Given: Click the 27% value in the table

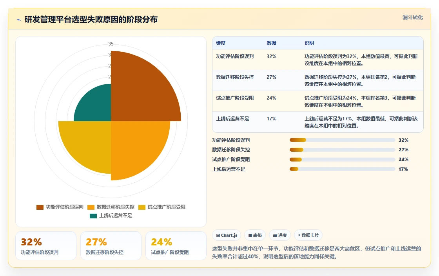Looking at the screenshot, I should [x=271, y=77].
